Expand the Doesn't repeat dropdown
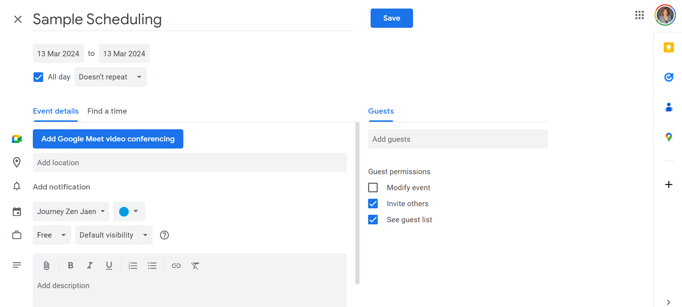Viewport: 682px width, 307px height. pyautogui.click(x=110, y=77)
